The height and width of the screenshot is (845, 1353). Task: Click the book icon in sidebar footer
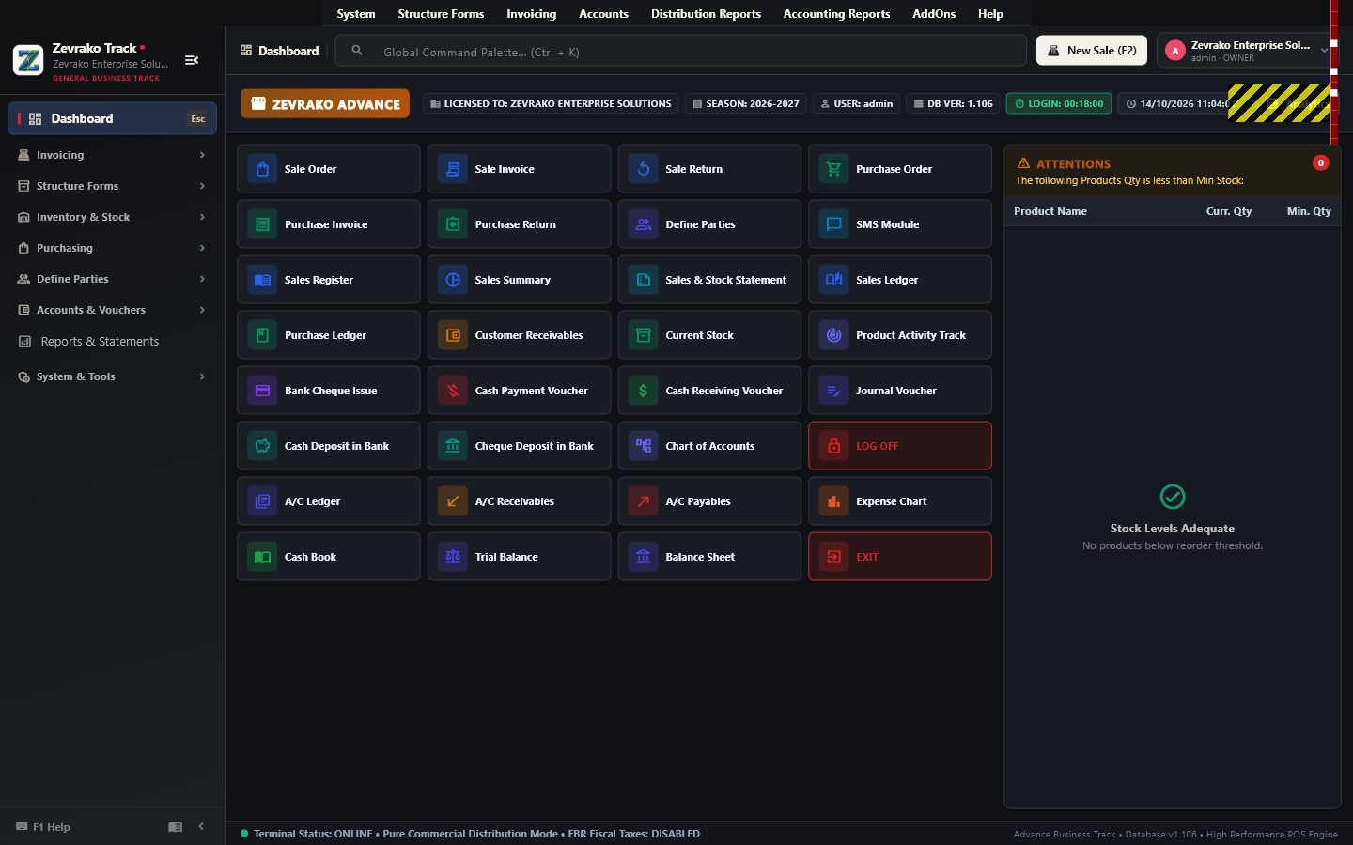coord(176,827)
